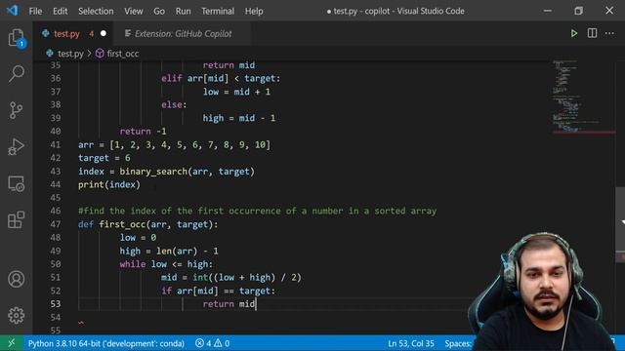This screenshot has height=351, width=625.
Task: Place cursor on 'def first_occ(arr, target):'
Action: [148, 224]
